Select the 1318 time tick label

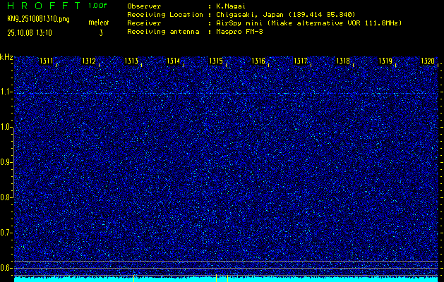(343, 61)
